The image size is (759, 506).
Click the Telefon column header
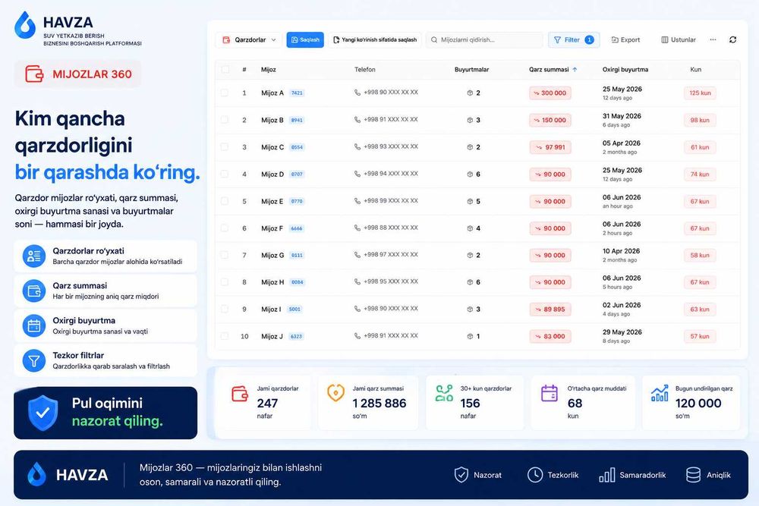364,70
